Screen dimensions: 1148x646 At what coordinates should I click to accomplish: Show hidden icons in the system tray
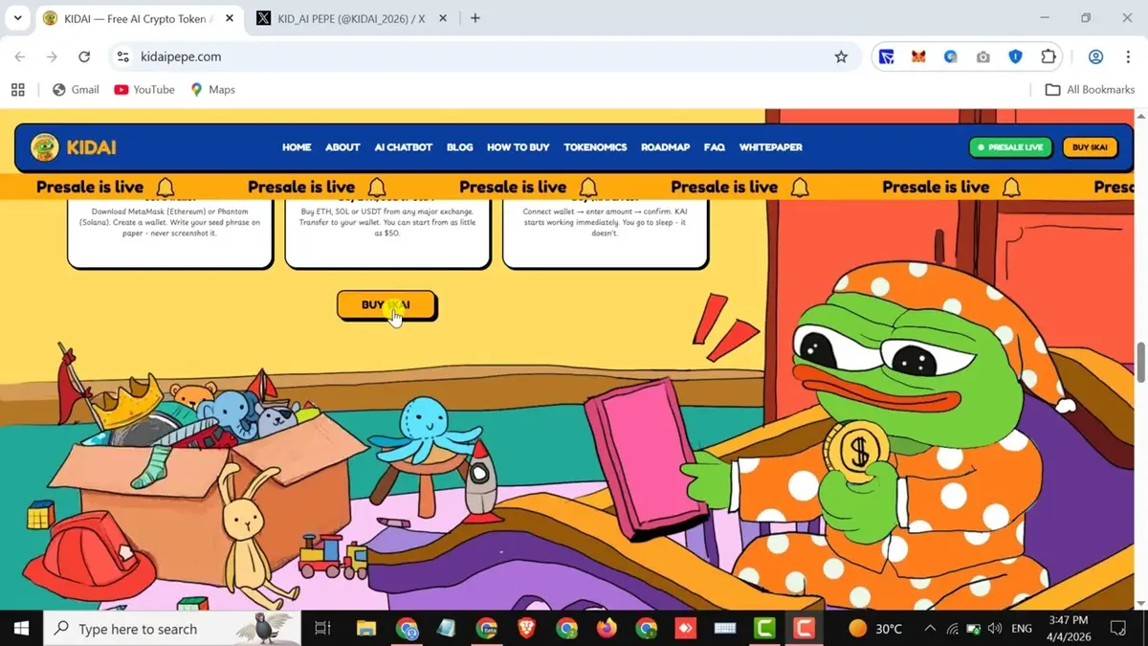click(930, 629)
